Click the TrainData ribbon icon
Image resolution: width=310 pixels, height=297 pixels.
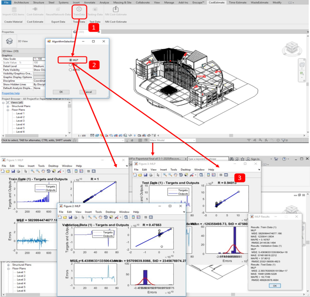tap(79, 9)
